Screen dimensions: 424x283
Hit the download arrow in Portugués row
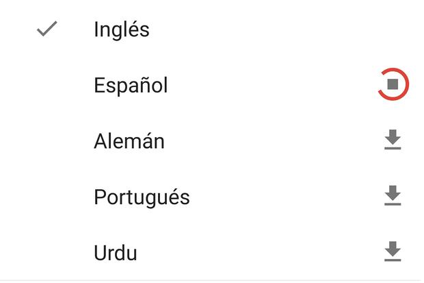click(x=392, y=197)
